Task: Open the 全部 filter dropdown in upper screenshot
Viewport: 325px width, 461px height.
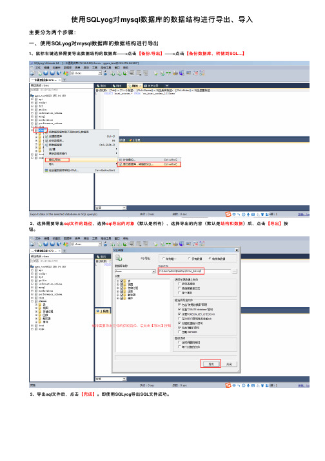Action: [x=124, y=208]
